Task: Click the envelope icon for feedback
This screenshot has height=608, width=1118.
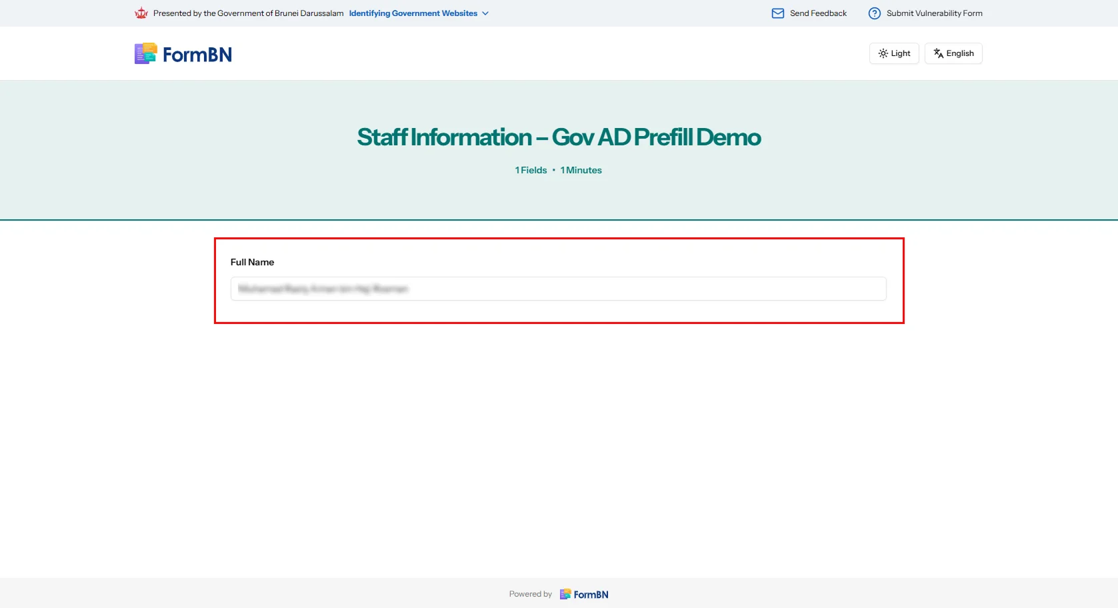Action: click(x=777, y=13)
